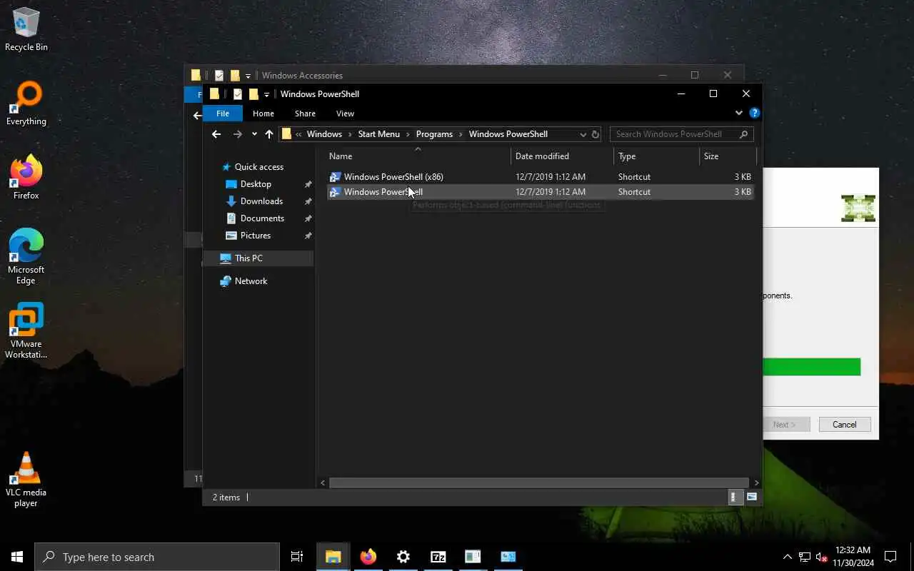Launch the Everything search shortcut

coord(26,104)
